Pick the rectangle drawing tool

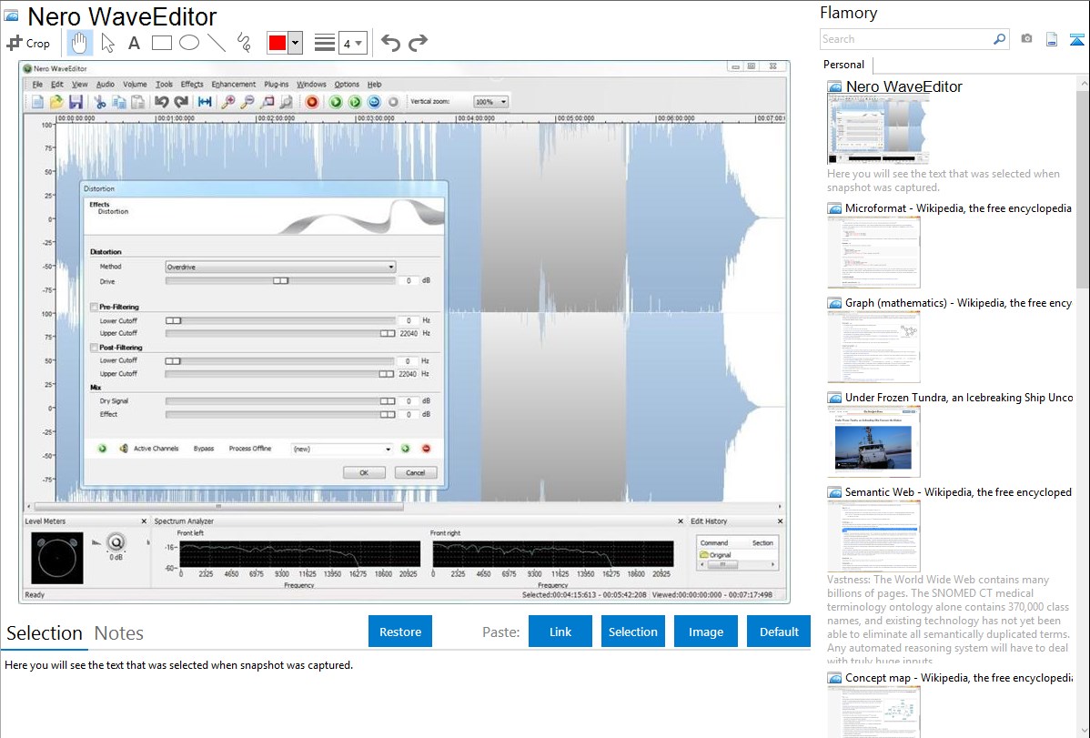(161, 43)
